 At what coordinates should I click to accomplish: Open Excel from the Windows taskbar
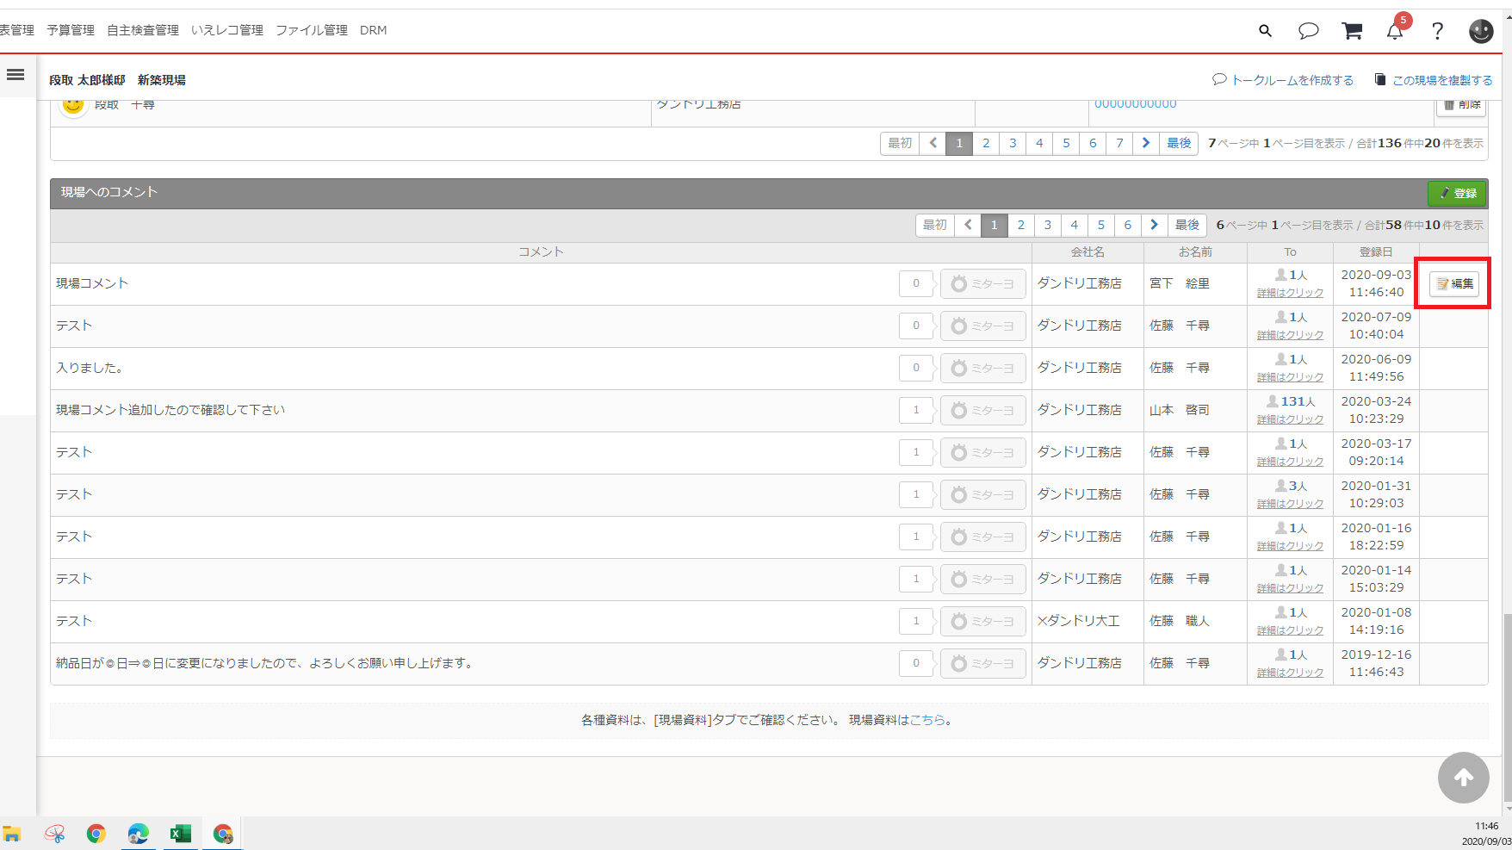[x=180, y=834]
